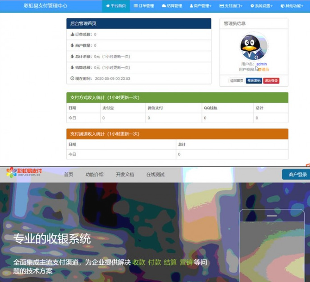
Task: Open the 其他功能 dropdown menu
Action: point(291,6)
